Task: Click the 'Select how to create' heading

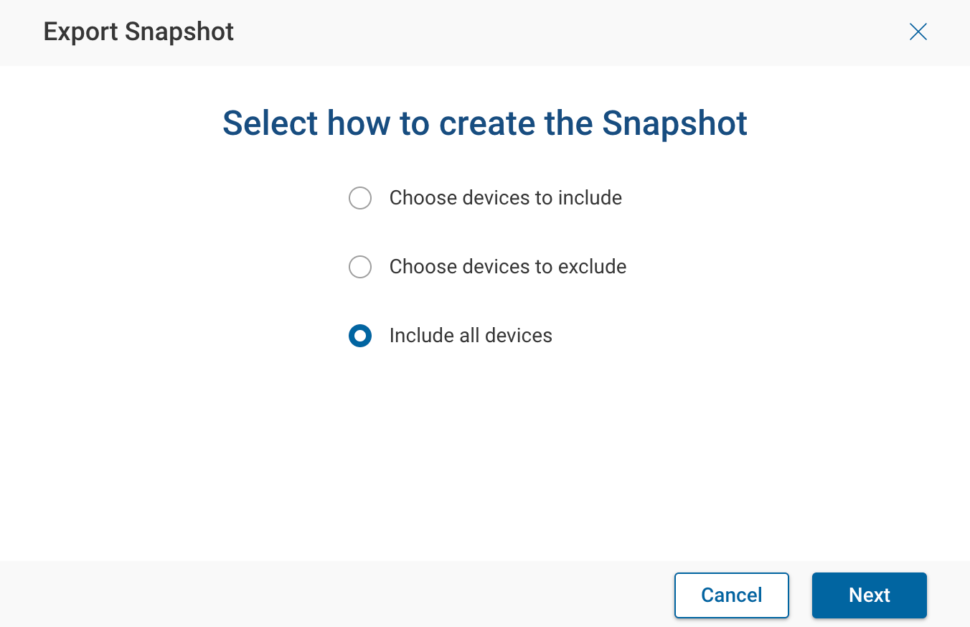Action: [484, 123]
